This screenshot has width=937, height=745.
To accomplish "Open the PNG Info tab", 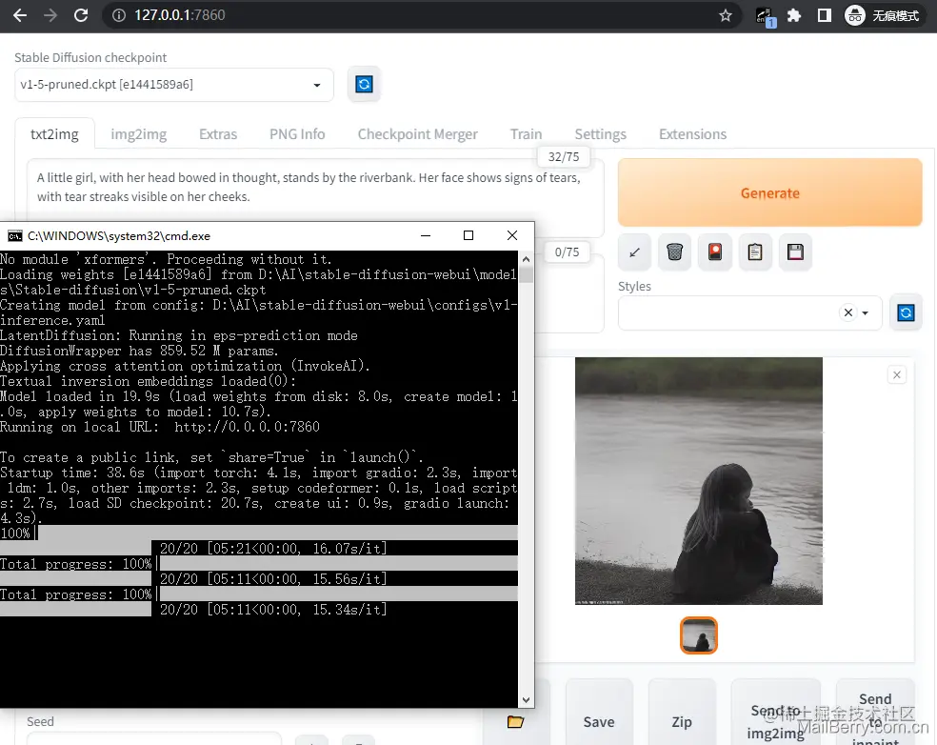I will pos(297,134).
